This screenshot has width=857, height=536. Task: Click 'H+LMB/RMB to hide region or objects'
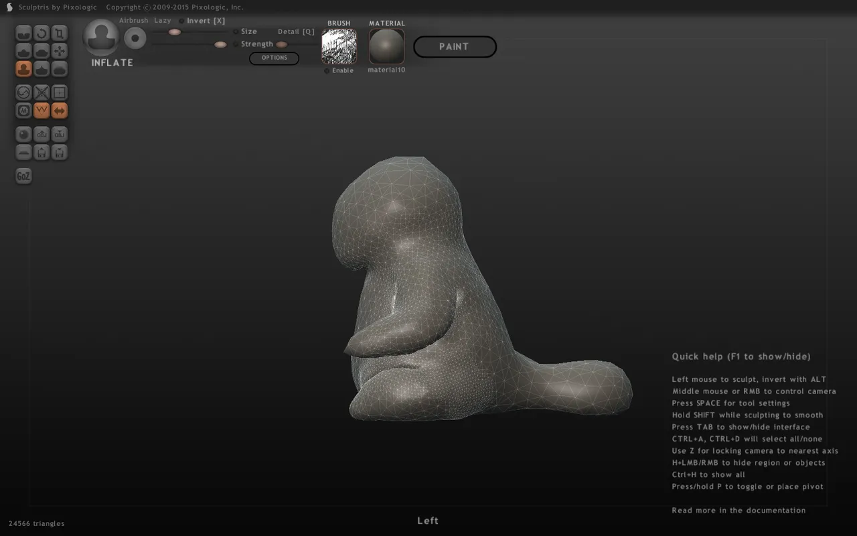tap(749, 463)
